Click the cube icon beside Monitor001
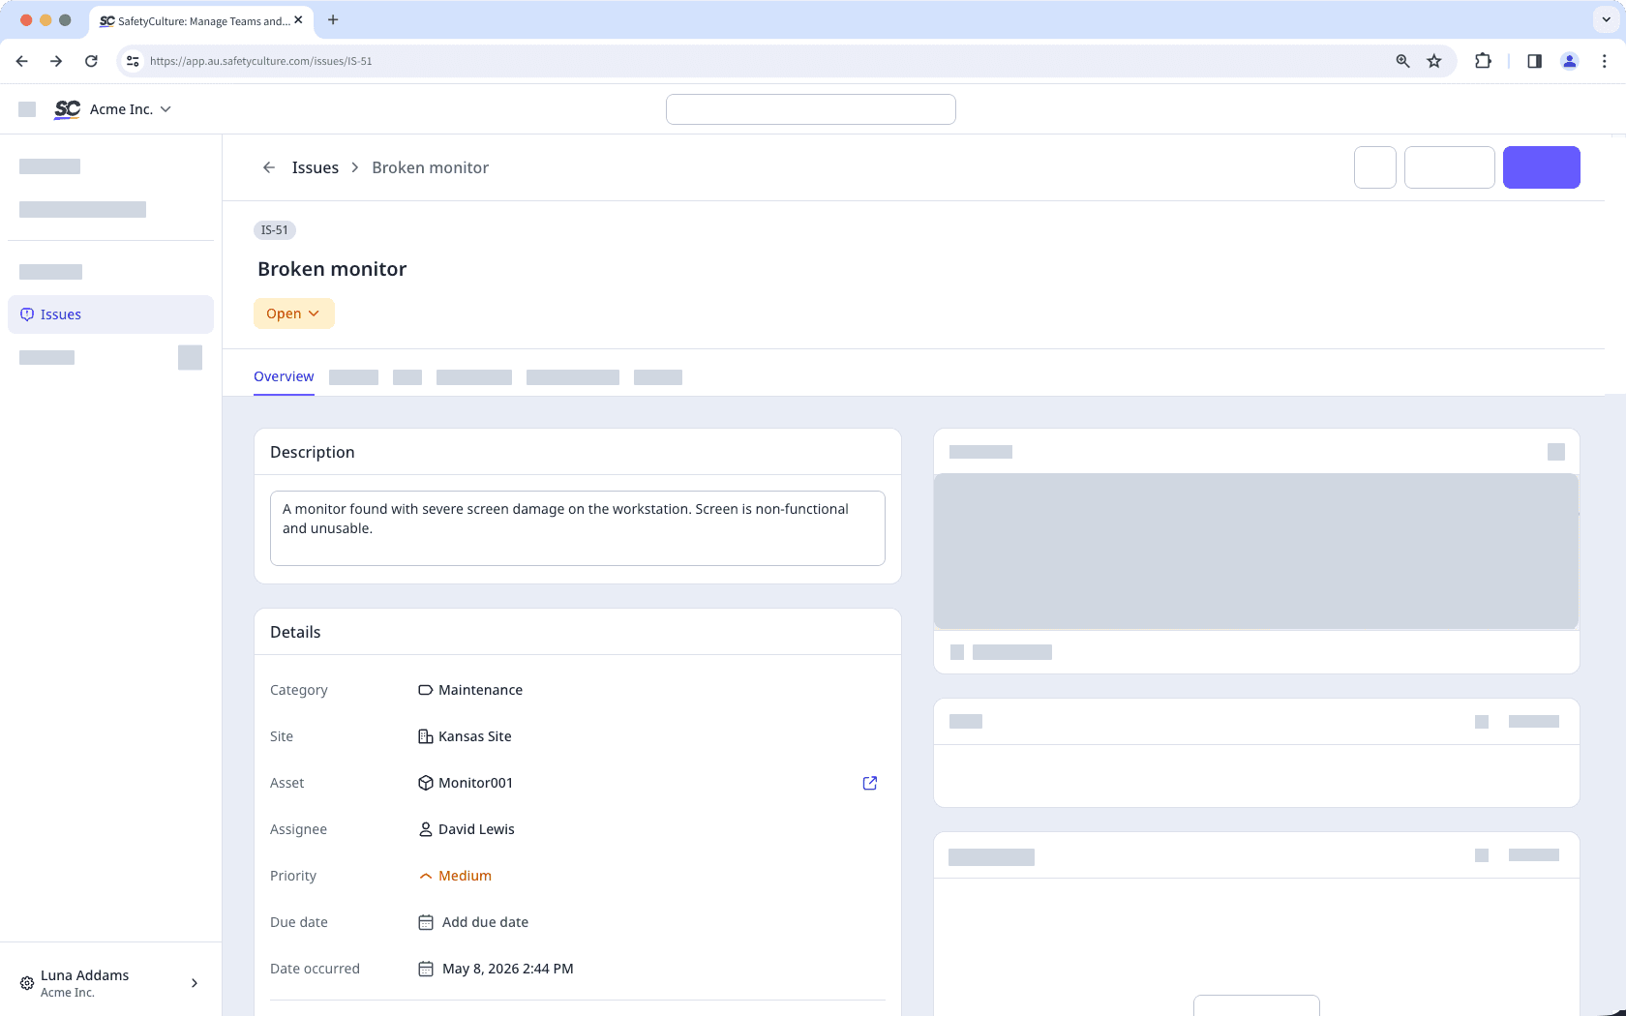Screen dimensions: 1626x1016 tap(426, 783)
